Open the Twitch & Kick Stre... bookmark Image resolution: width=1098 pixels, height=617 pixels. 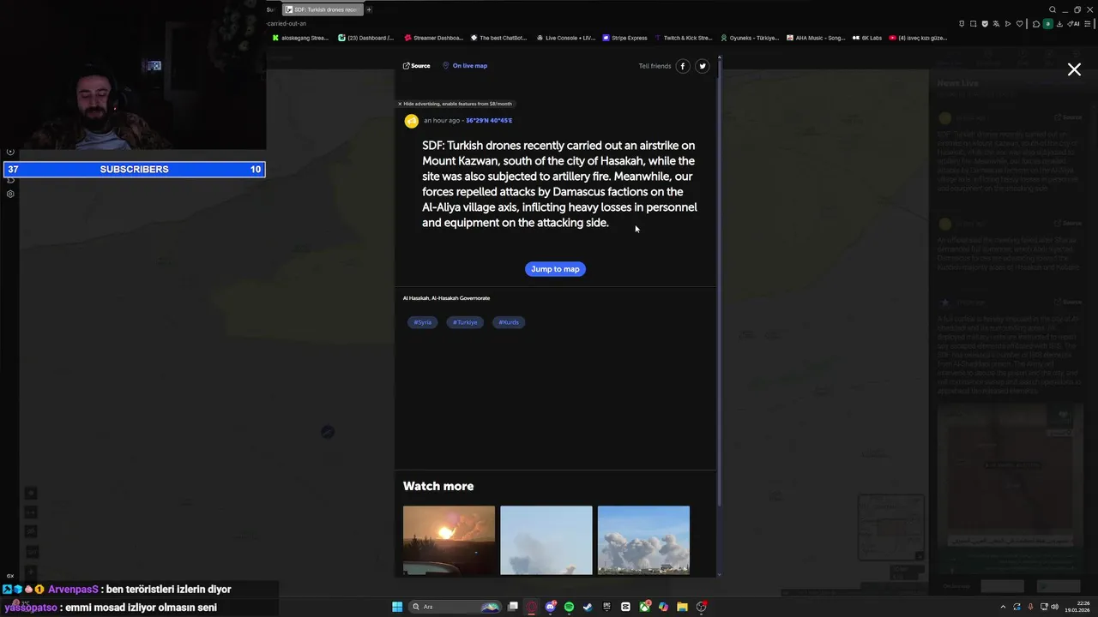(x=684, y=38)
